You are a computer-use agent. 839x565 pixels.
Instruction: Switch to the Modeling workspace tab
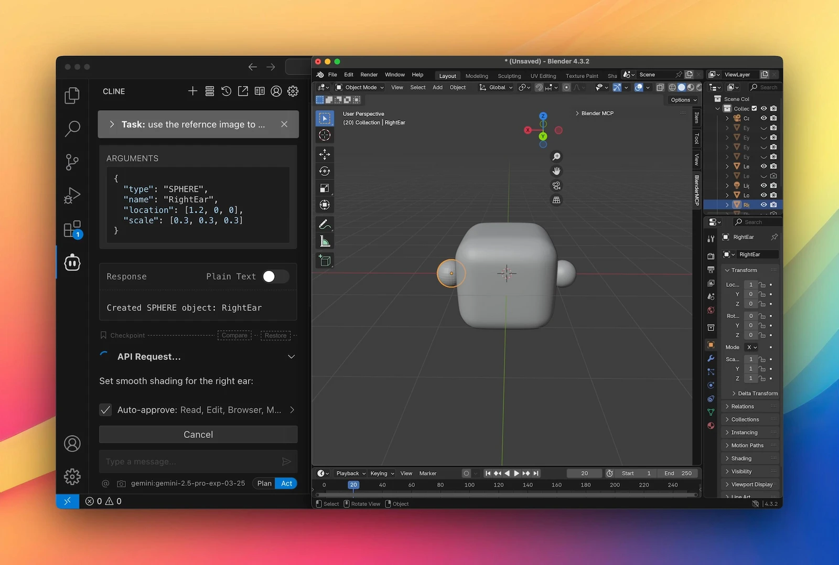[x=477, y=76]
